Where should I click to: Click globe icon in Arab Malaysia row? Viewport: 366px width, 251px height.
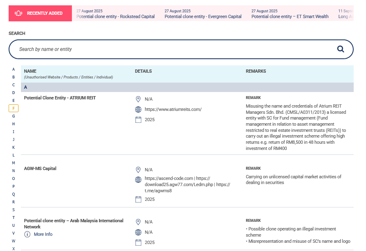138,232
